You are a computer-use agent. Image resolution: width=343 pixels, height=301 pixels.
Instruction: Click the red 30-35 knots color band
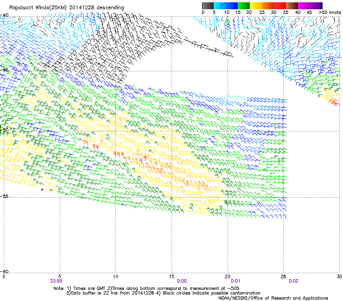coord(280,6)
